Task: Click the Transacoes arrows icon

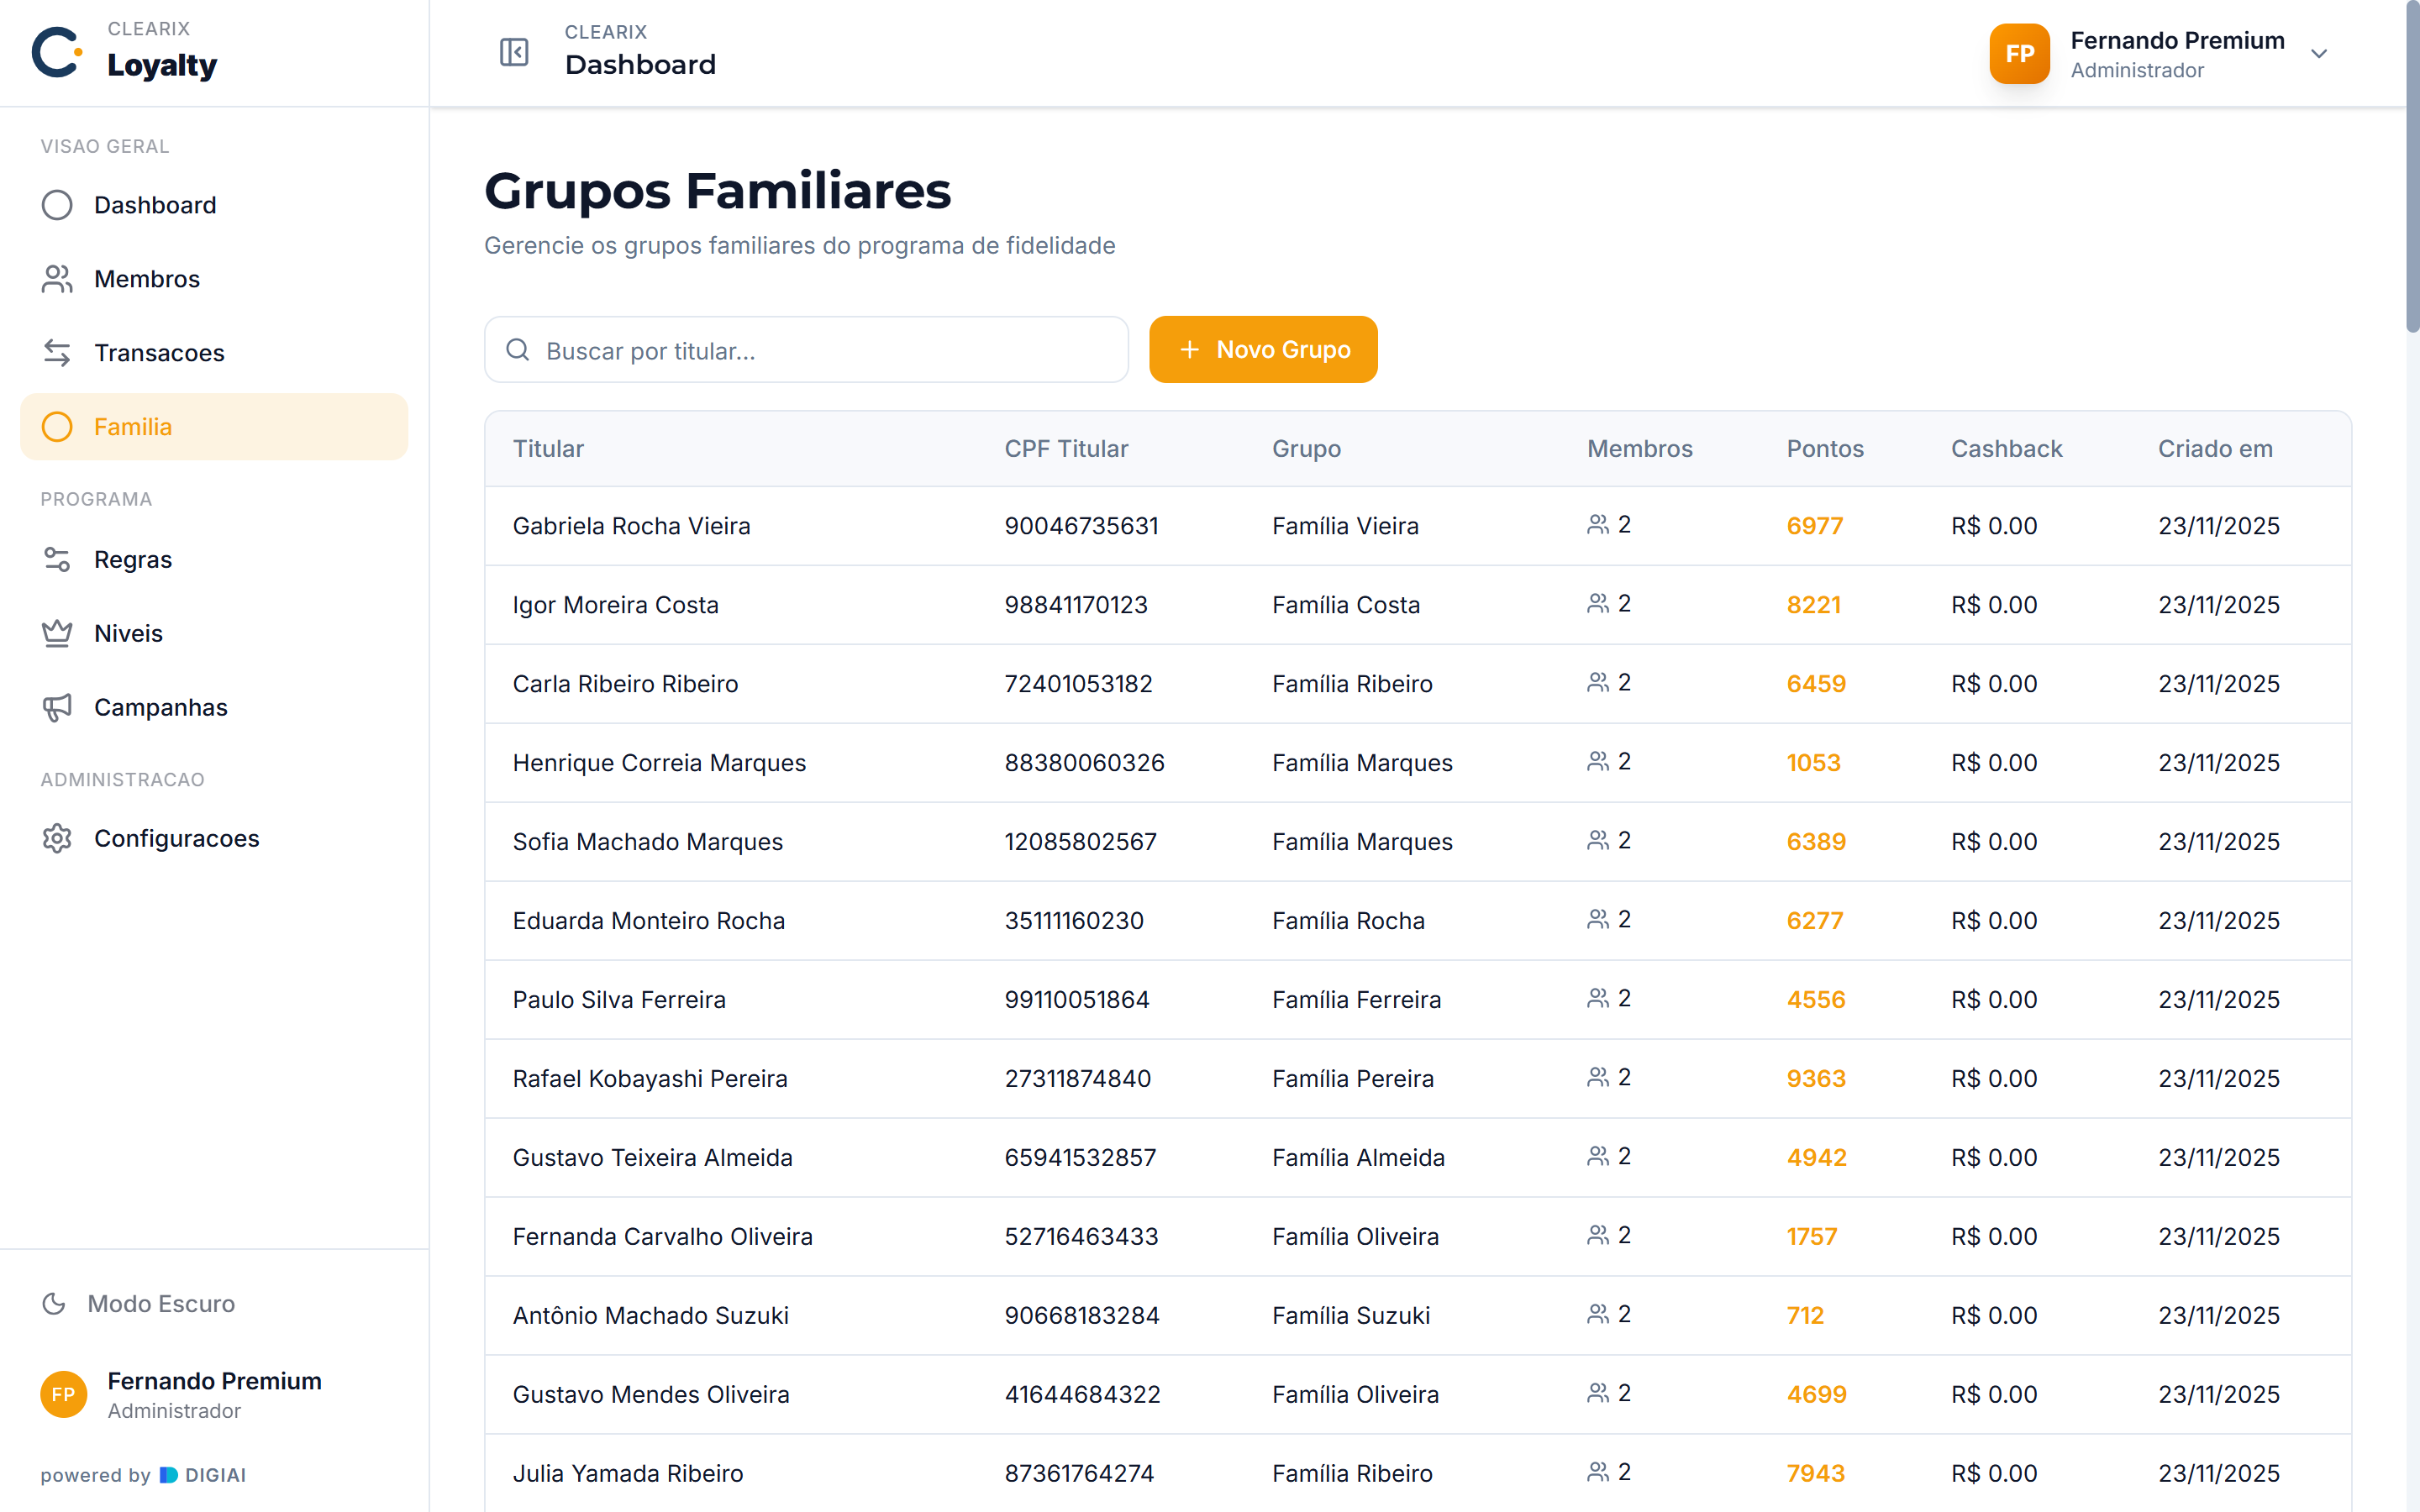Action: [x=57, y=353]
